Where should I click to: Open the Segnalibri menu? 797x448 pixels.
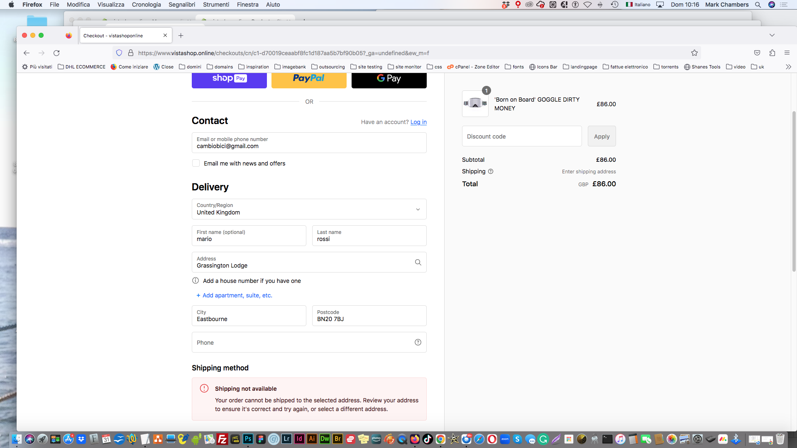pos(181,5)
